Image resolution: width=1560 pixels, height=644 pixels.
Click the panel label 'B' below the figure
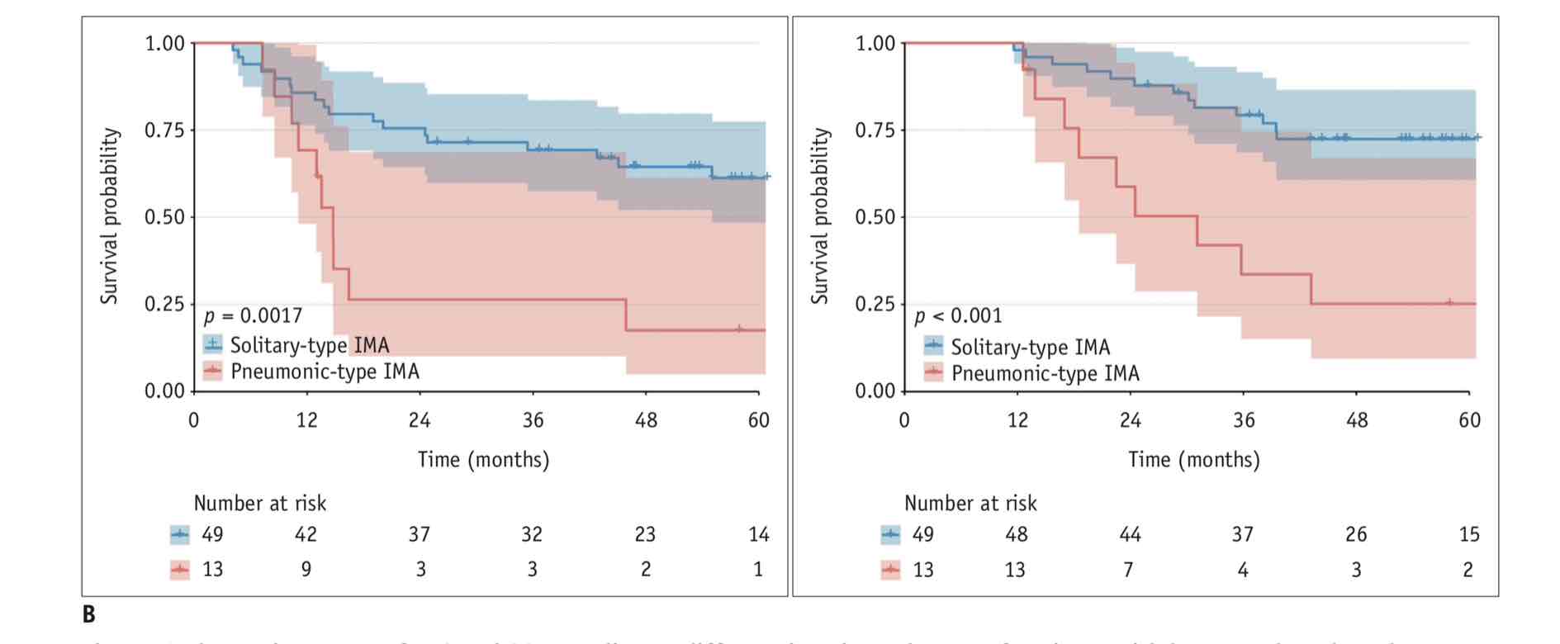(x=88, y=615)
